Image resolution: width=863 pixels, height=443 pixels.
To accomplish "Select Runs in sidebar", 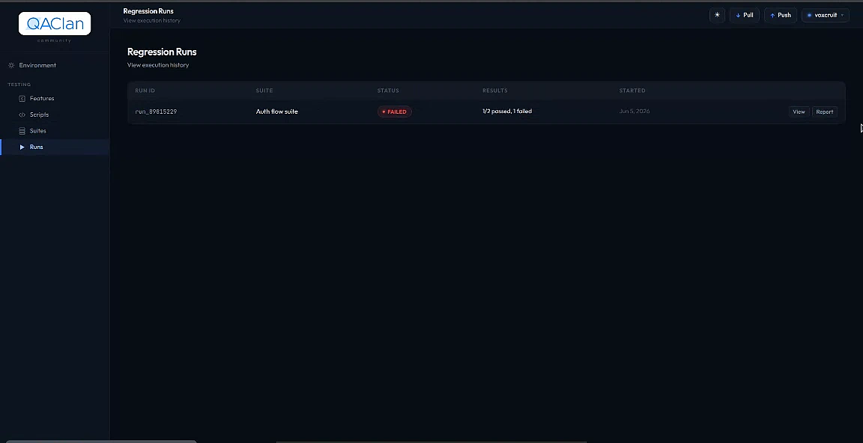I will [55, 147].
